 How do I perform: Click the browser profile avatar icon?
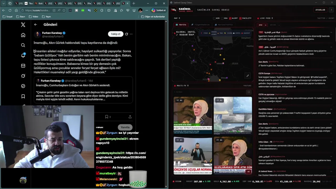click(x=140, y=10)
